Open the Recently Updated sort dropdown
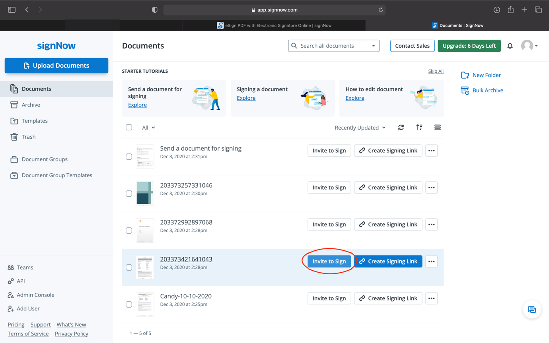 (x=360, y=128)
